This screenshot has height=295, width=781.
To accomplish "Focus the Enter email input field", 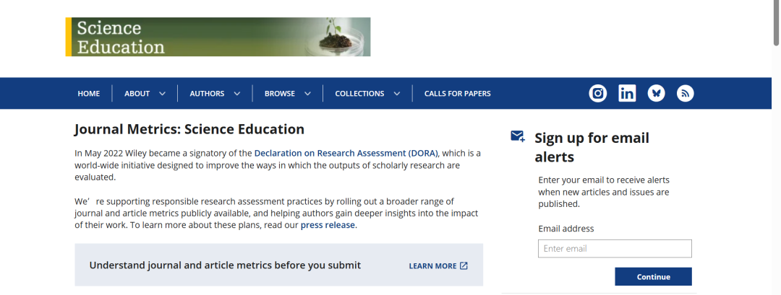I will (615, 248).
